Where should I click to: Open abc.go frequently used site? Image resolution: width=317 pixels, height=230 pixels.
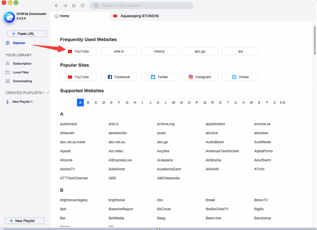pyautogui.click(x=200, y=51)
